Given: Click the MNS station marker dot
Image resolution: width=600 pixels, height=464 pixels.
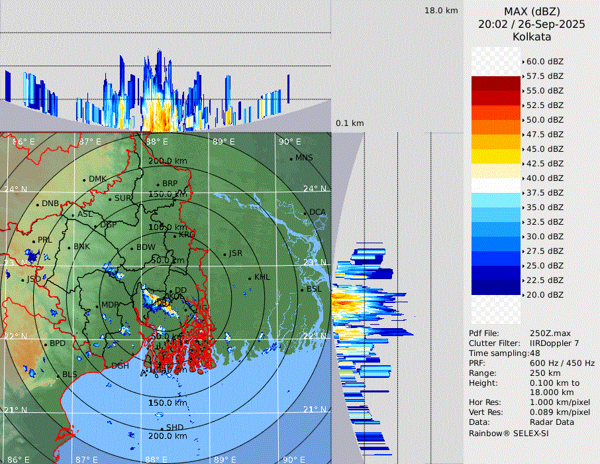Looking at the screenshot, I should (x=291, y=158).
